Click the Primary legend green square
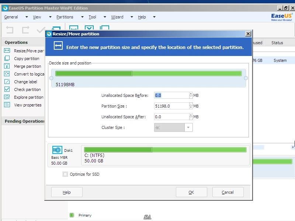This screenshot has width=295, height=221. coord(72,215)
